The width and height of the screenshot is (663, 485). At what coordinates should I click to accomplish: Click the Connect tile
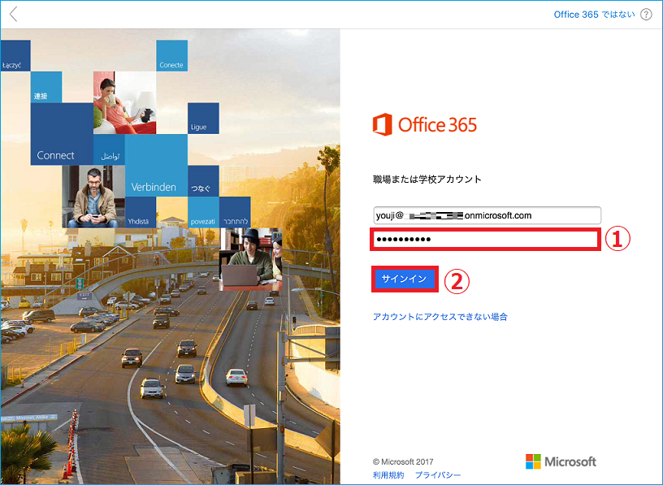click(62, 133)
